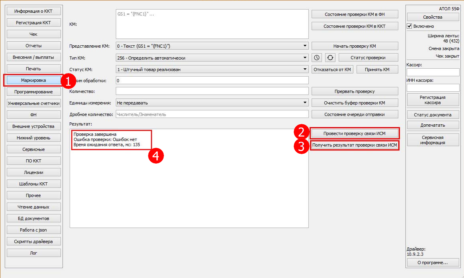Expand the Единицы измерения dropdown
Screen dimensions: 464x278
[x=212, y=103]
